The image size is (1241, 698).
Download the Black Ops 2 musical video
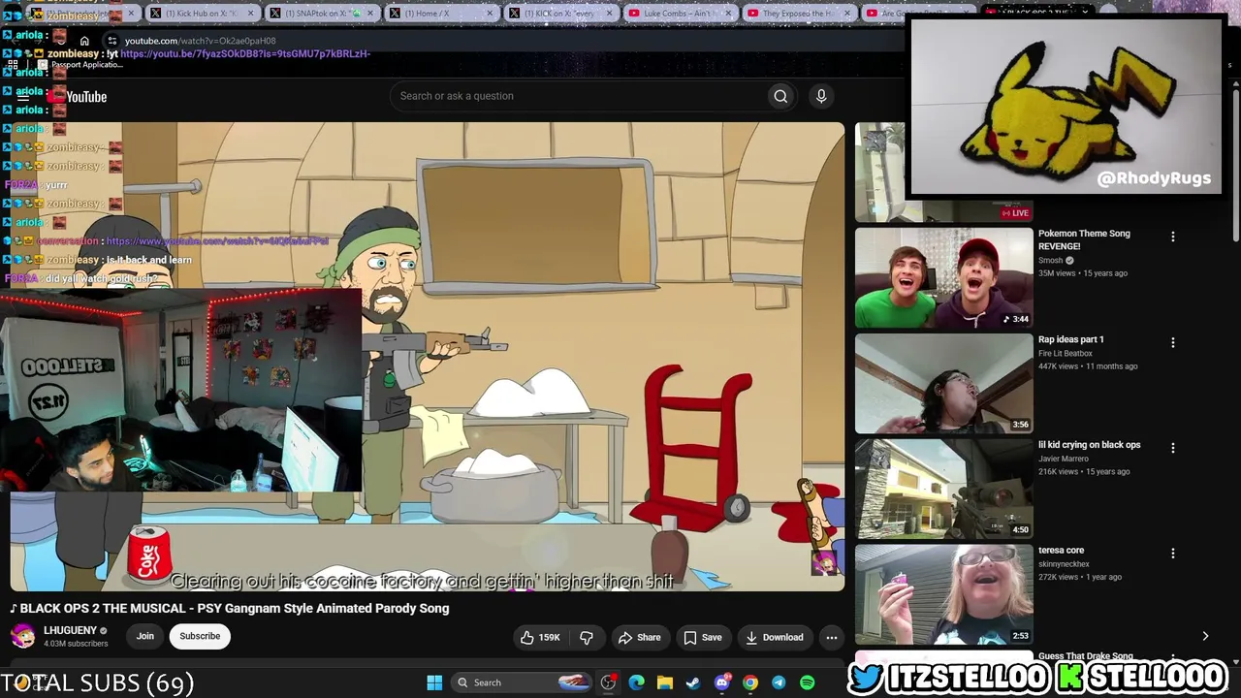[774, 637]
